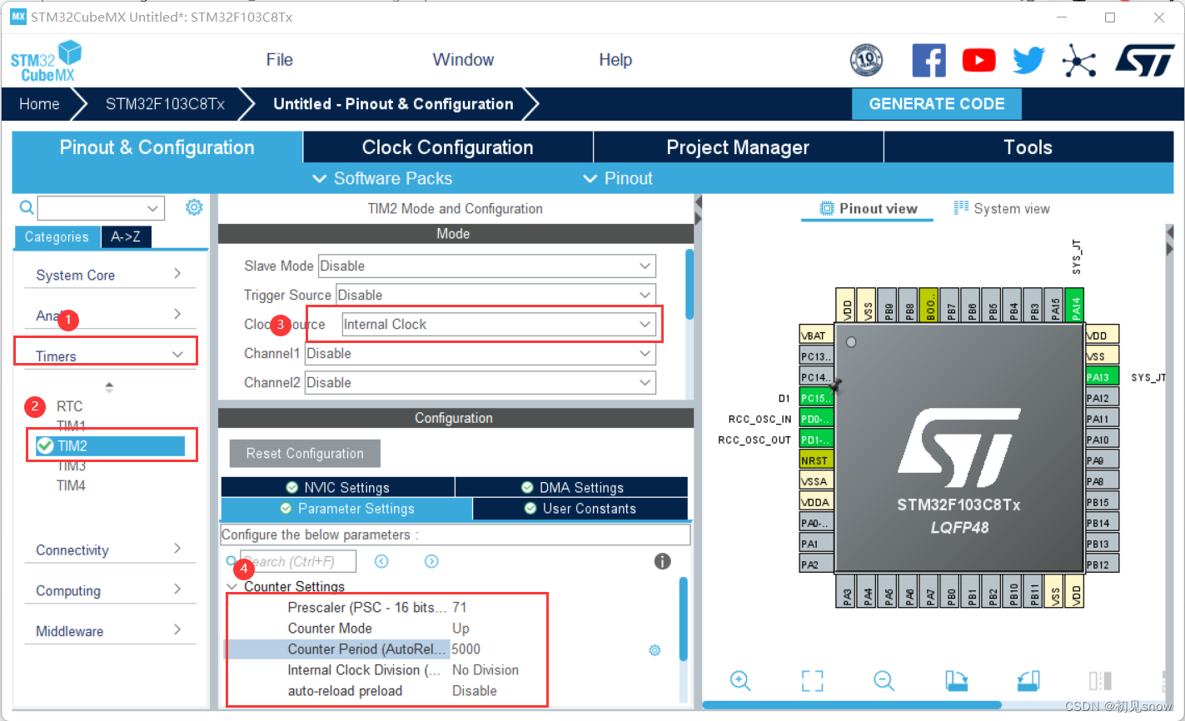1185x721 pixels.
Task: Open the File menu
Action: (x=280, y=60)
